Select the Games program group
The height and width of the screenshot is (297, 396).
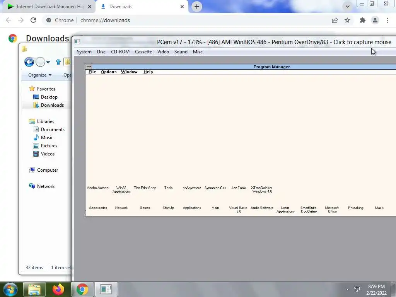click(145, 208)
